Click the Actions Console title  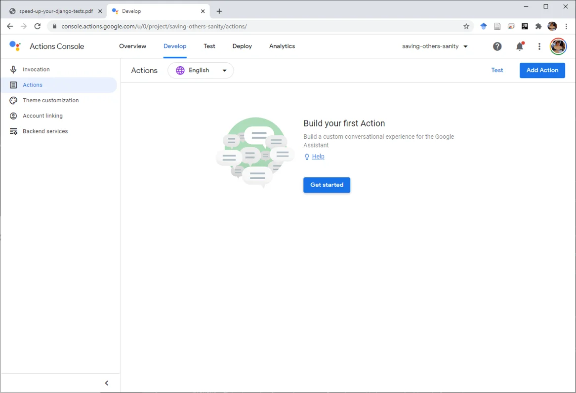tap(57, 46)
